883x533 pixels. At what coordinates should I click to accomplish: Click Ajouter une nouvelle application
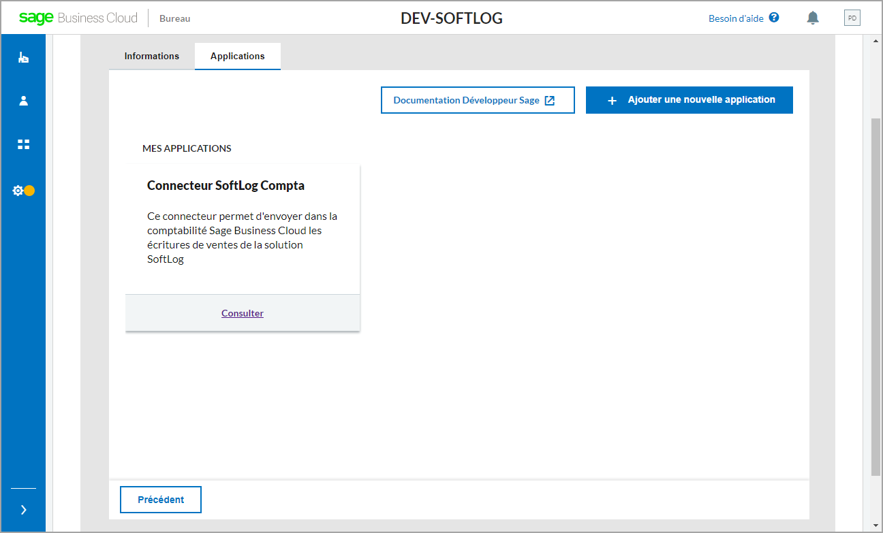click(x=690, y=100)
